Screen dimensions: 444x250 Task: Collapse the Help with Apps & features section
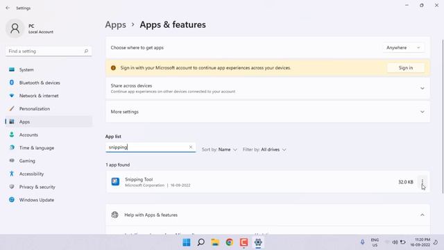coord(422,215)
